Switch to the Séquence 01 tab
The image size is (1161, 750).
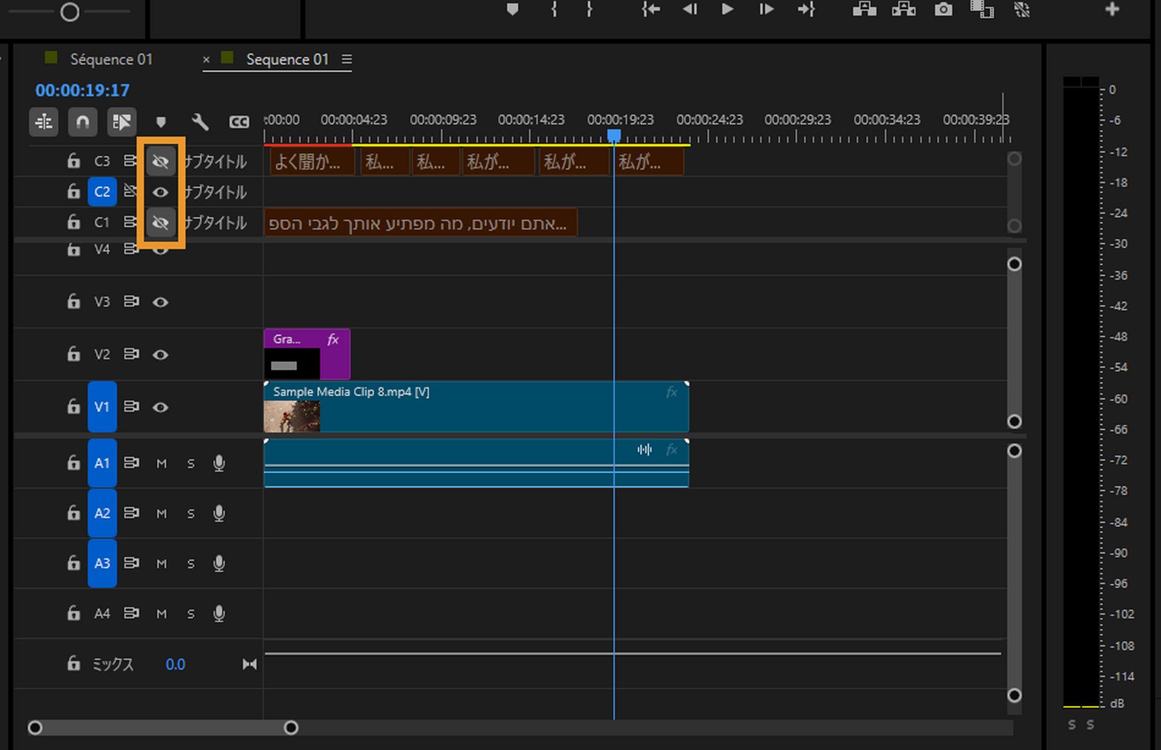[111, 59]
